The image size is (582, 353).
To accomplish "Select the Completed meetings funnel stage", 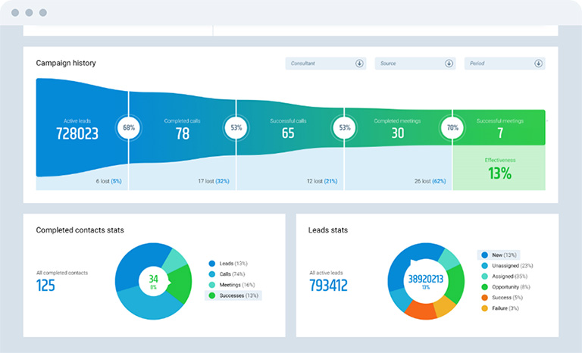I will (x=398, y=129).
